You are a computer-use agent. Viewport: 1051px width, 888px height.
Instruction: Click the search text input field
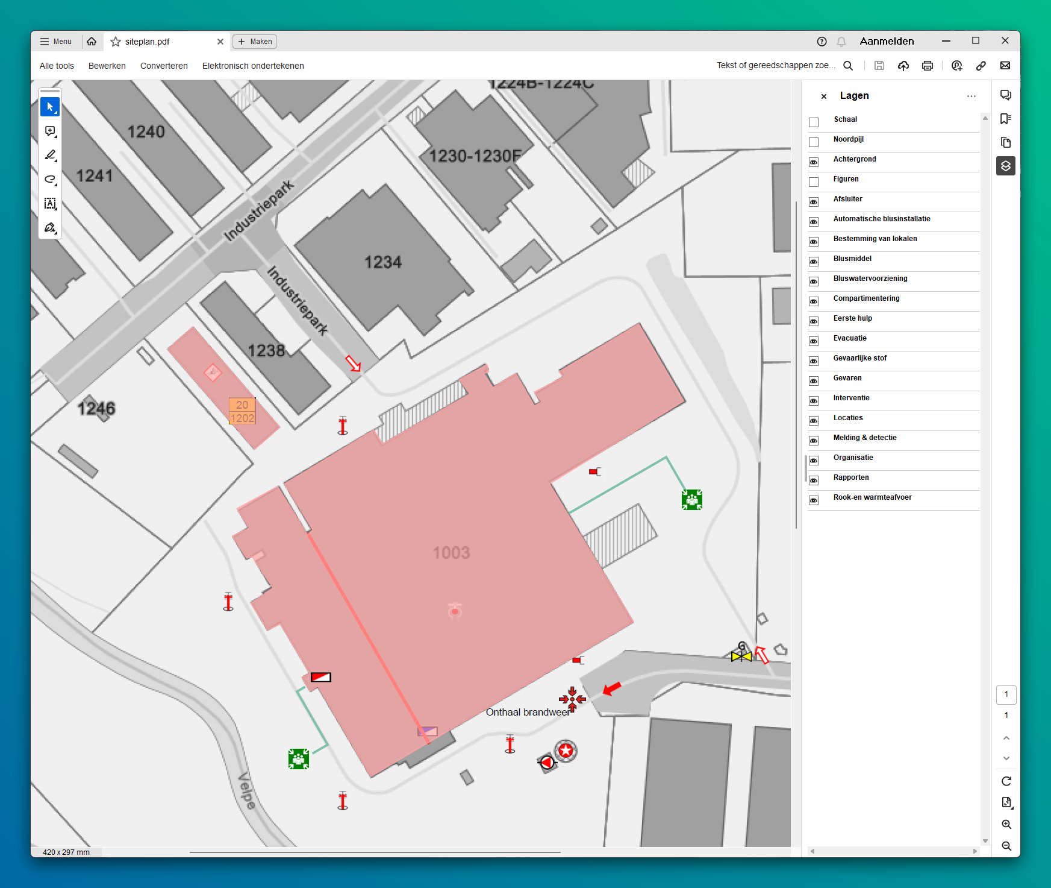pos(776,66)
